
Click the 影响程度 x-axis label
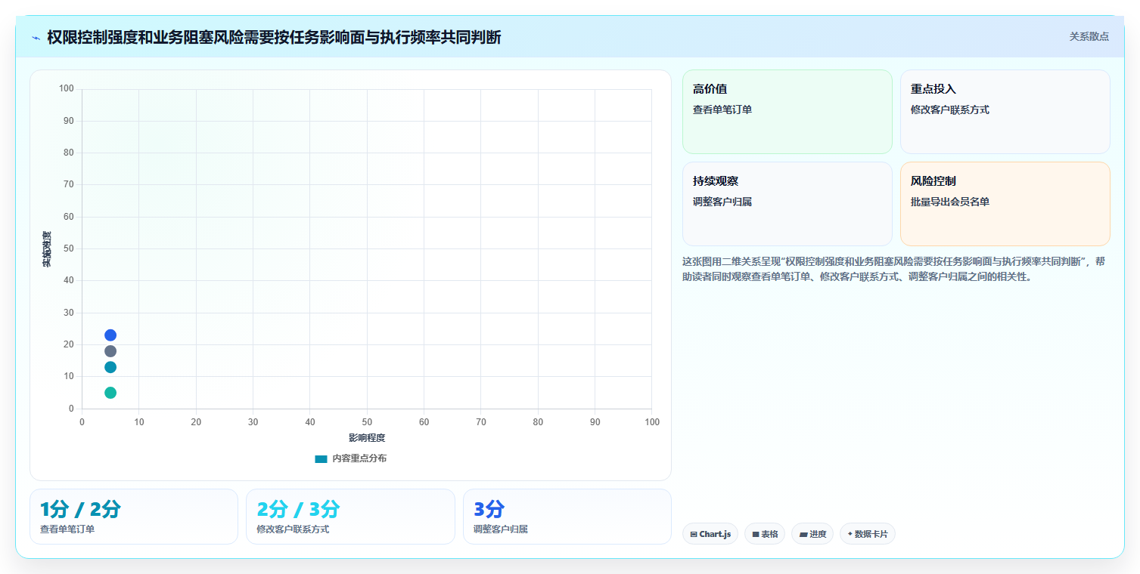point(367,438)
